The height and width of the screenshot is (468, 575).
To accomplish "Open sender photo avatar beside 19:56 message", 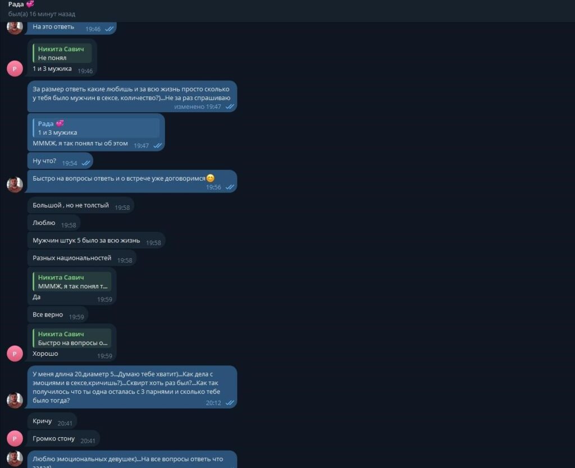I will [15, 185].
